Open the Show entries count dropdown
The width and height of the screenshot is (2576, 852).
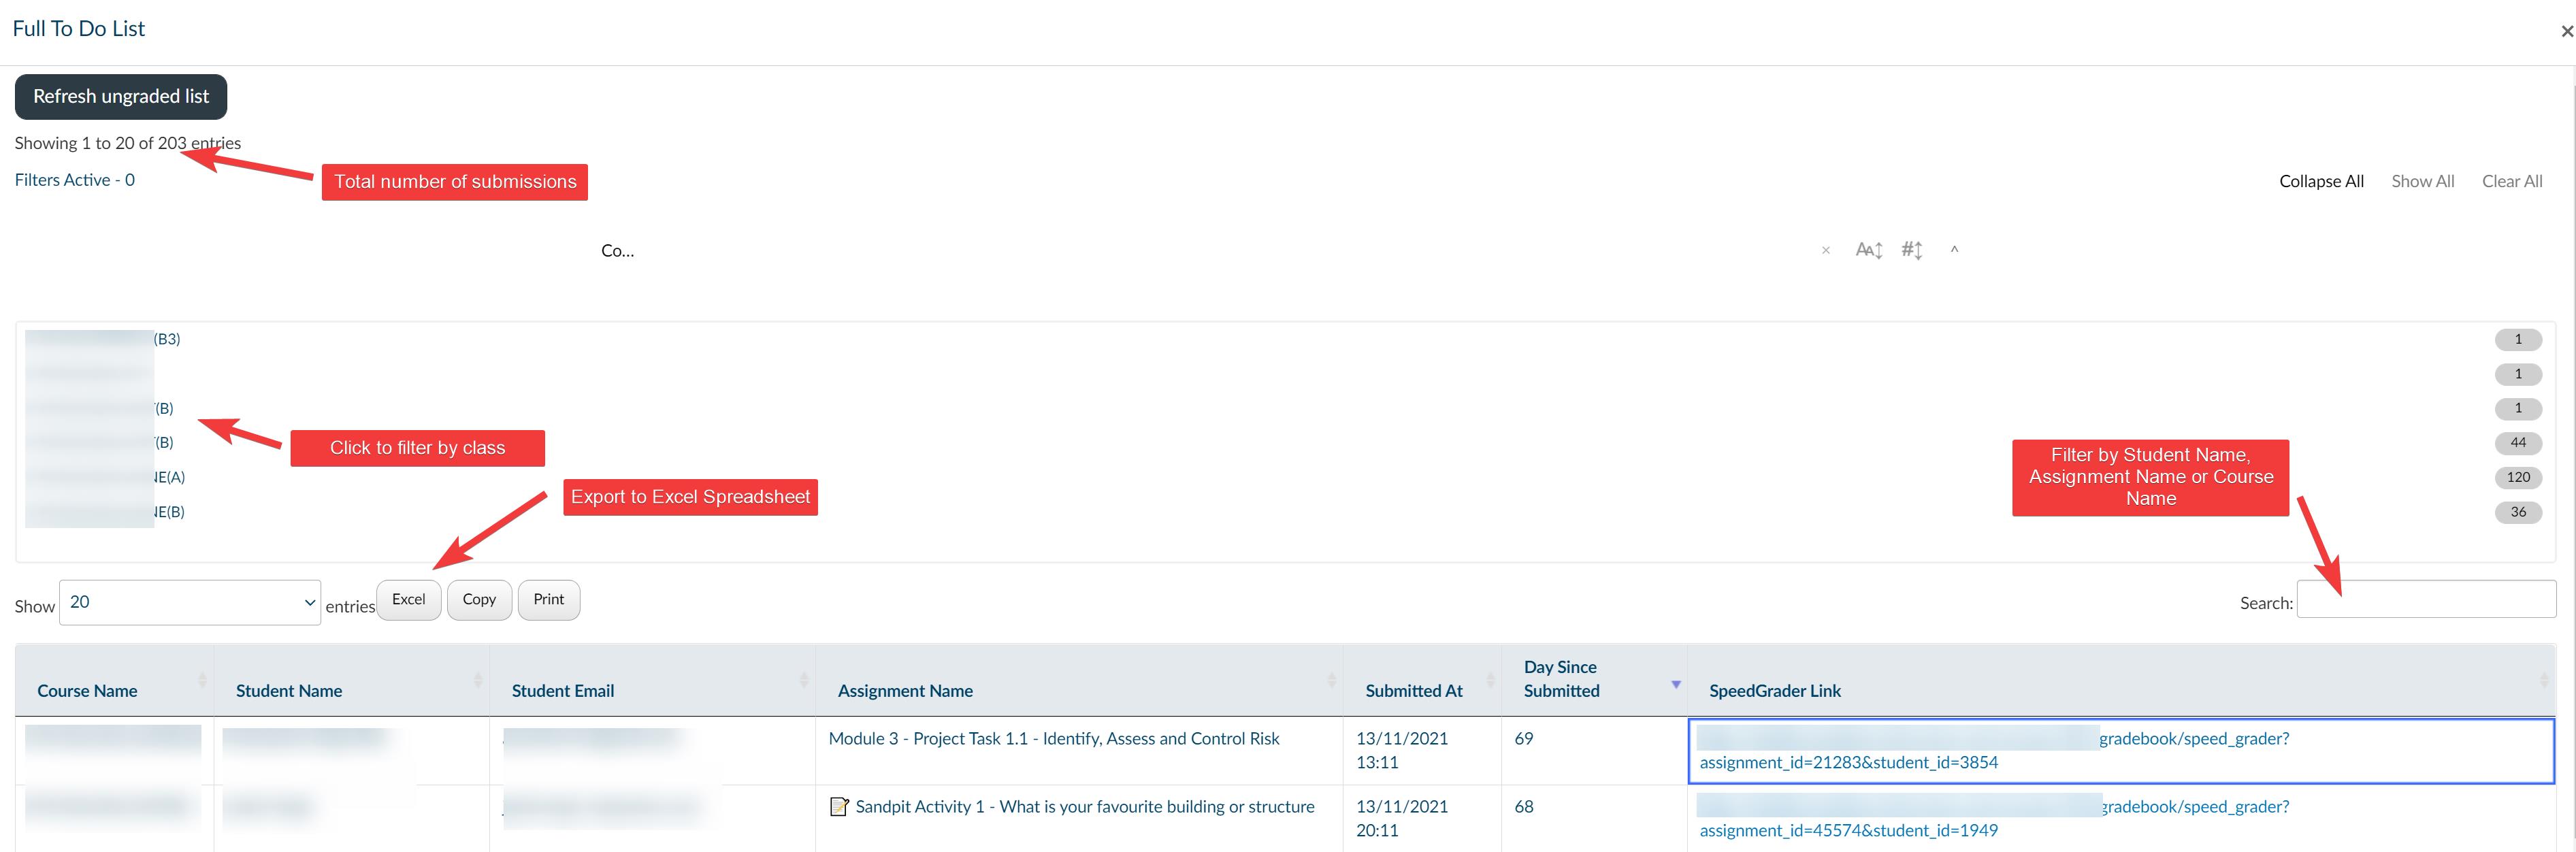189,603
